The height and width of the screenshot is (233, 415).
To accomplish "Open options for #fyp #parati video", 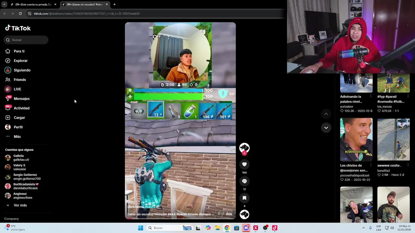I will click(x=408, y=96).
